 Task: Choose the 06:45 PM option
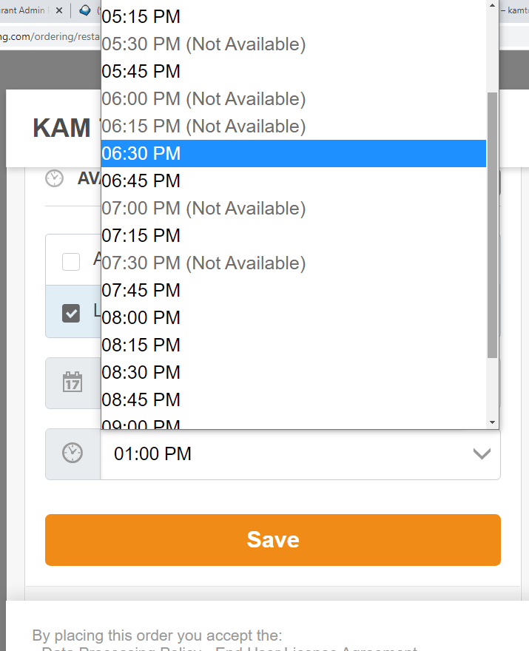(141, 181)
